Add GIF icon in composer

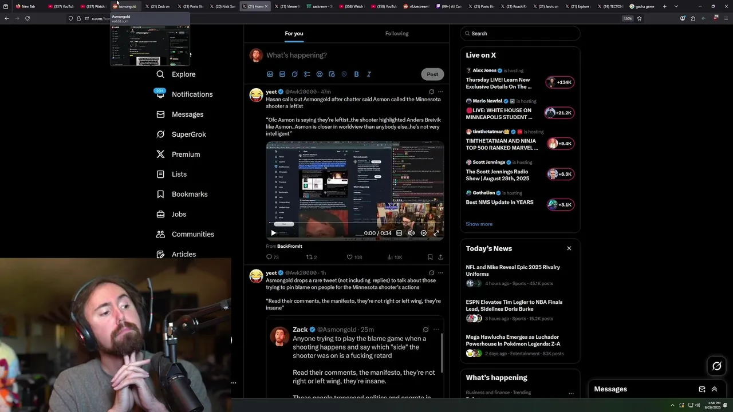(x=282, y=74)
